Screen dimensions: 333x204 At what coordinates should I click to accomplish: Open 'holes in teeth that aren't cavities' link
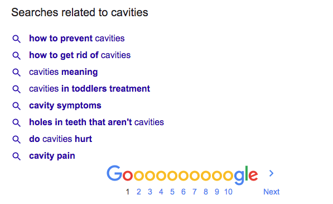pyautogui.click(x=96, y=122)
